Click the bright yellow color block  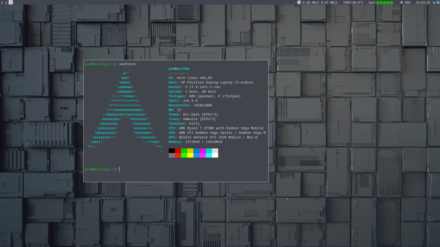[x=190, y=155]
